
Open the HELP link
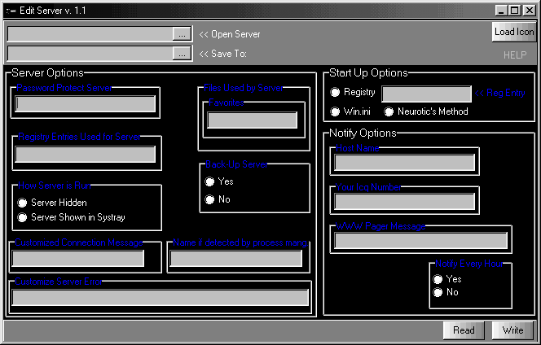[x=514, y=55]
